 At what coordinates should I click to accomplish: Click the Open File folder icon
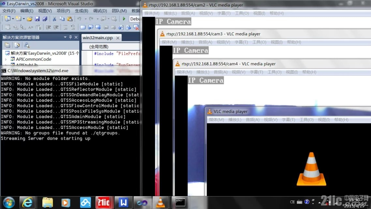[29, 19]
